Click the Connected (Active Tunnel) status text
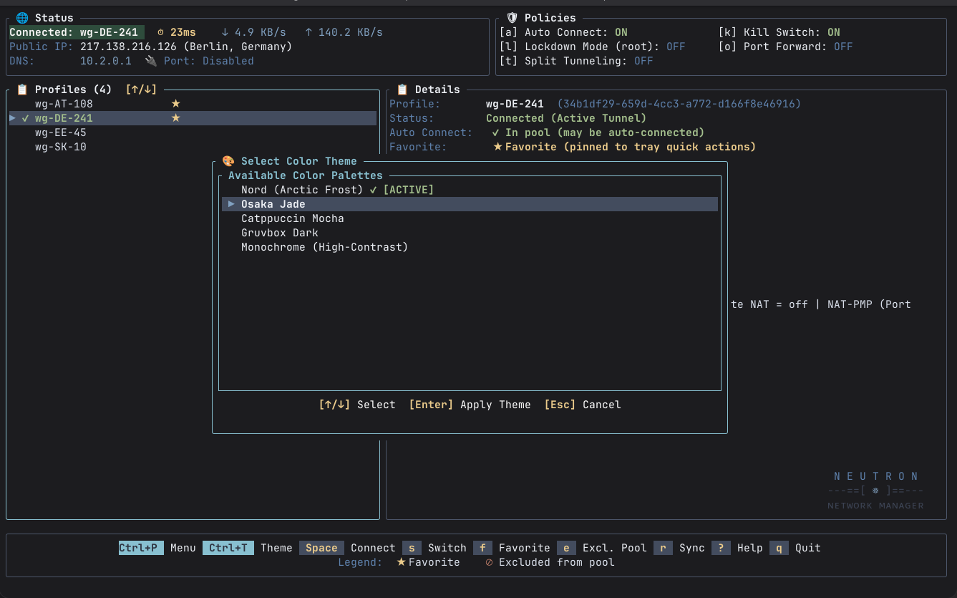This screenshot has width=957, height=598. (566, 118)
